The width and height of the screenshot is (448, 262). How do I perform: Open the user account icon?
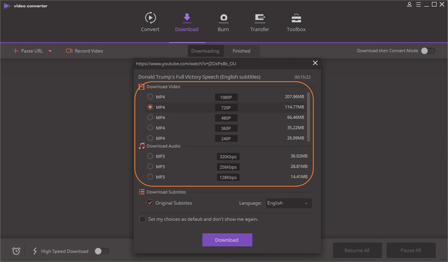tap(410, 5)
